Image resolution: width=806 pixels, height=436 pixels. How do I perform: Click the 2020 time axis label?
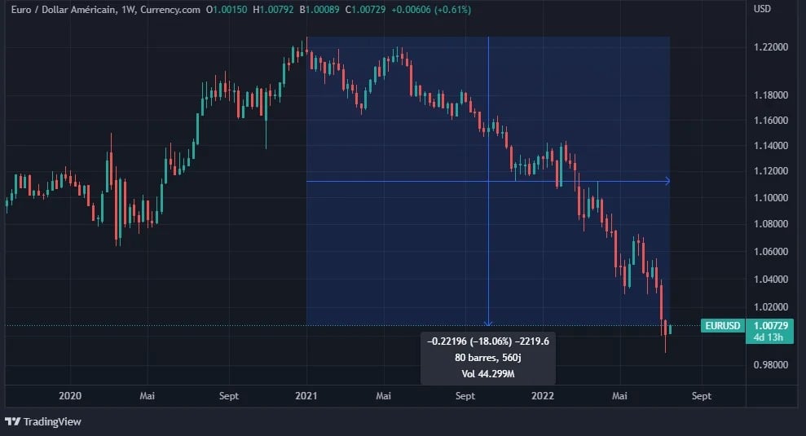[70, 396]
